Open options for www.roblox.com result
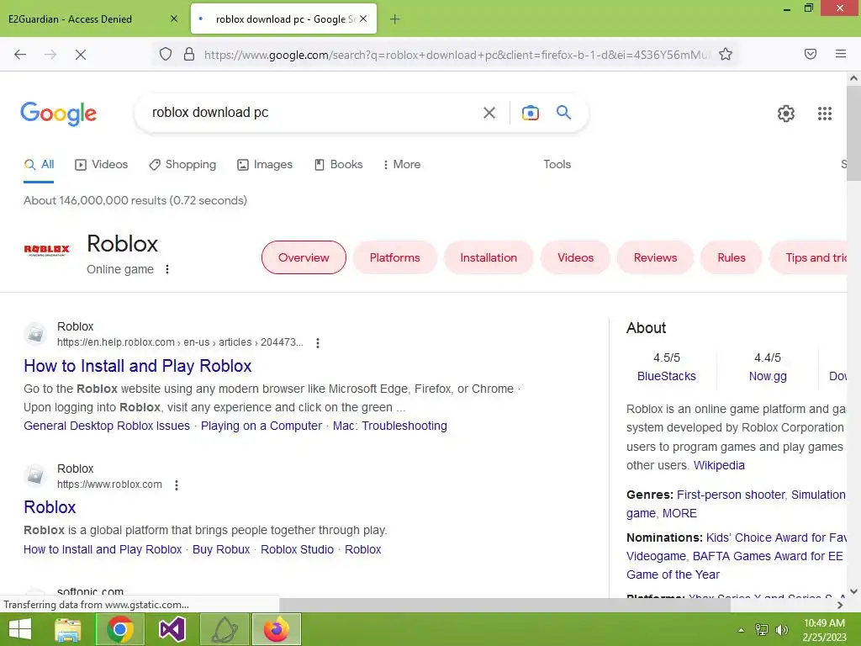This screenshot has height=646, width=861. tap(177, 485)
